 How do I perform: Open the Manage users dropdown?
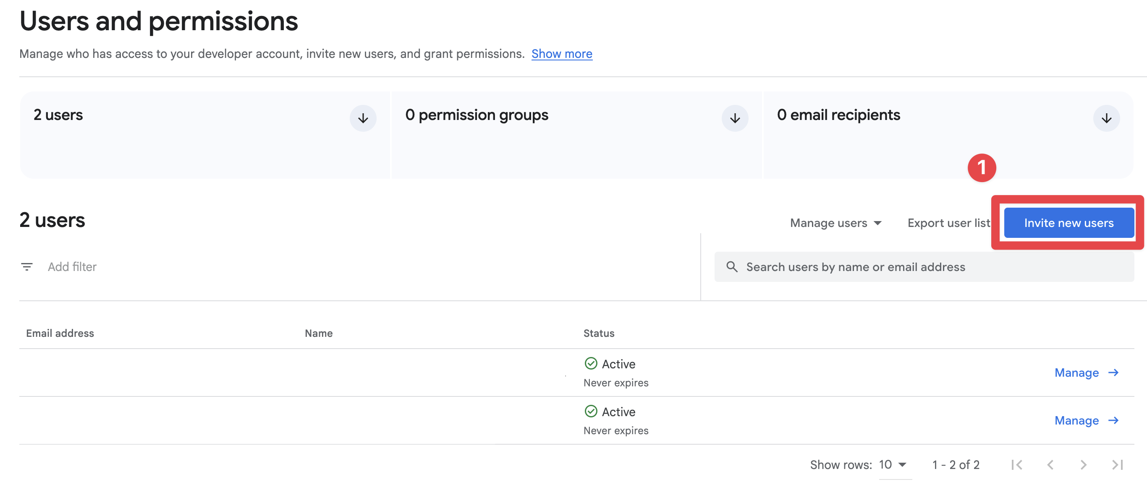(x=835, y=223)
